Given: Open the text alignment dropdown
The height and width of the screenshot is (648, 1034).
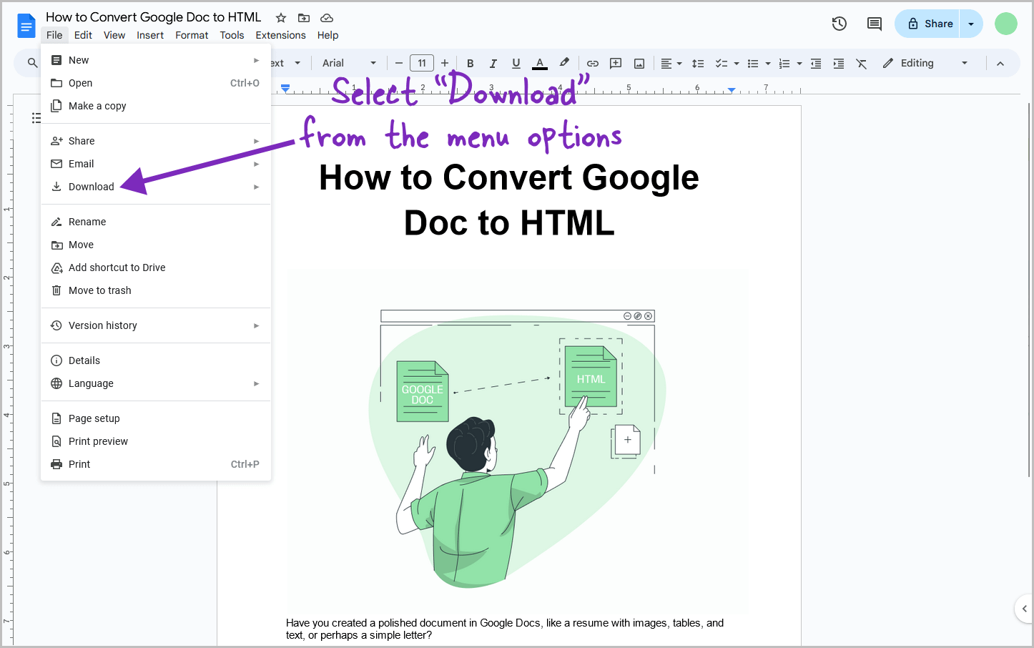Looking at the screenshot, I should [671, 63].
